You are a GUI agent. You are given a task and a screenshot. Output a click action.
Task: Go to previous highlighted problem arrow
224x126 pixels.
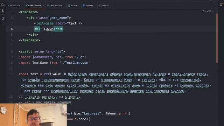pos(213,11)
